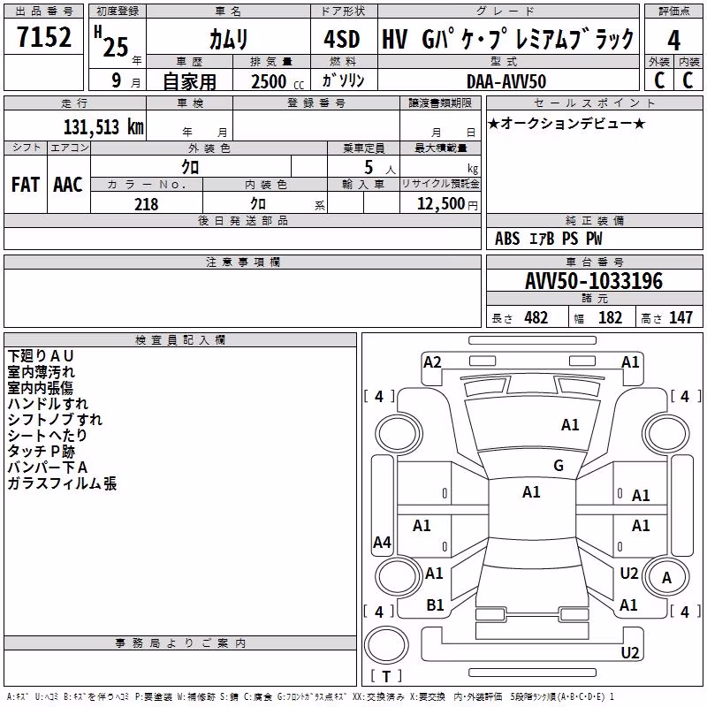
Task: Select the registration month 9
Action: (117, 80)
